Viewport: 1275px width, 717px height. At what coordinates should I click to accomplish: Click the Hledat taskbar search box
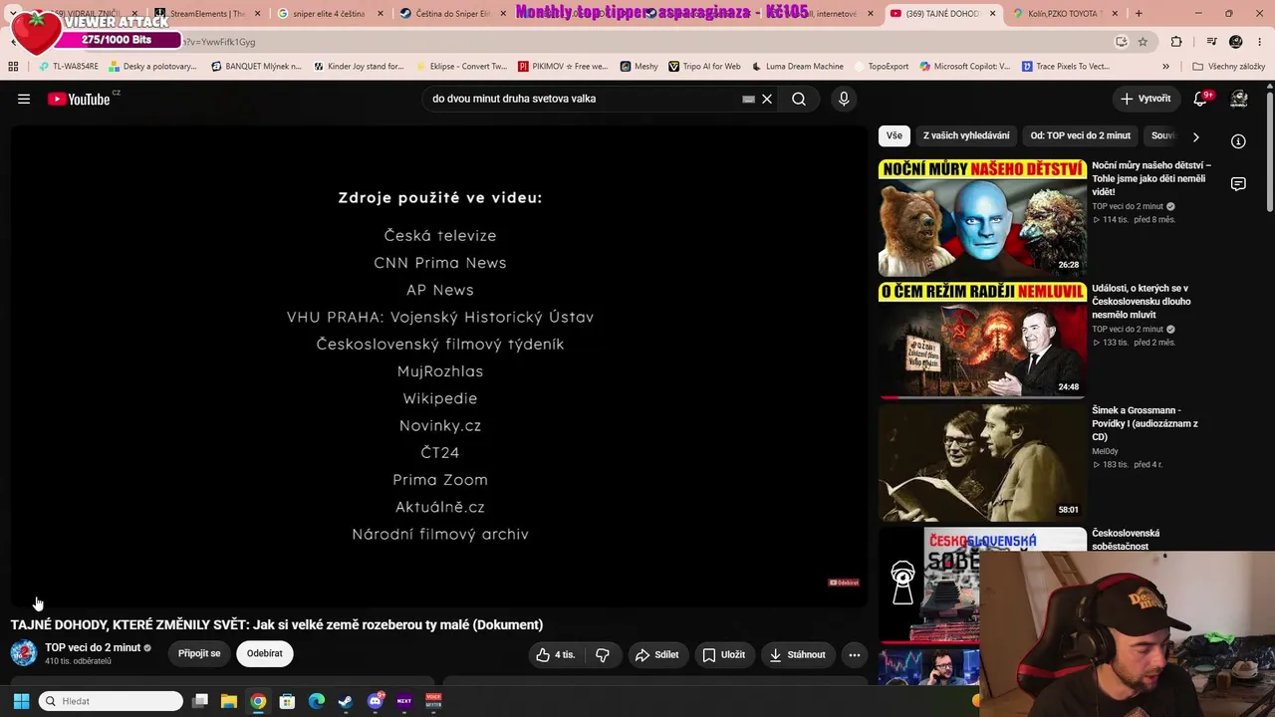pos(112,701)
